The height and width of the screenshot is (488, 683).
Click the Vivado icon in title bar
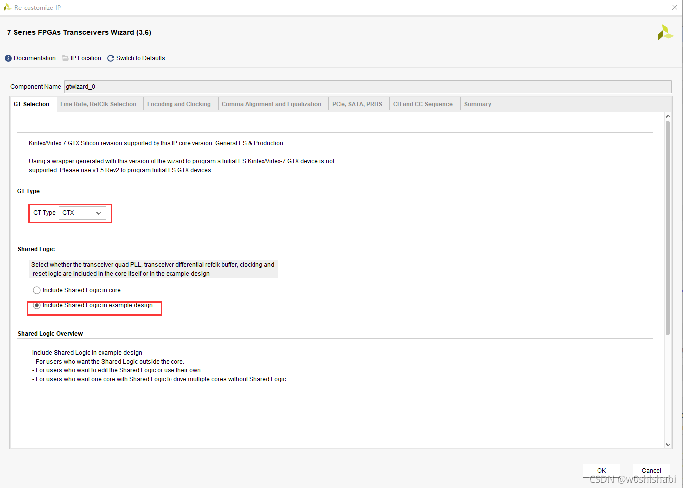coord(7,7)
